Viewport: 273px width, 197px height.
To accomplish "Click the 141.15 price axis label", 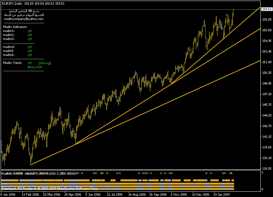I will [x=266, y=137].
